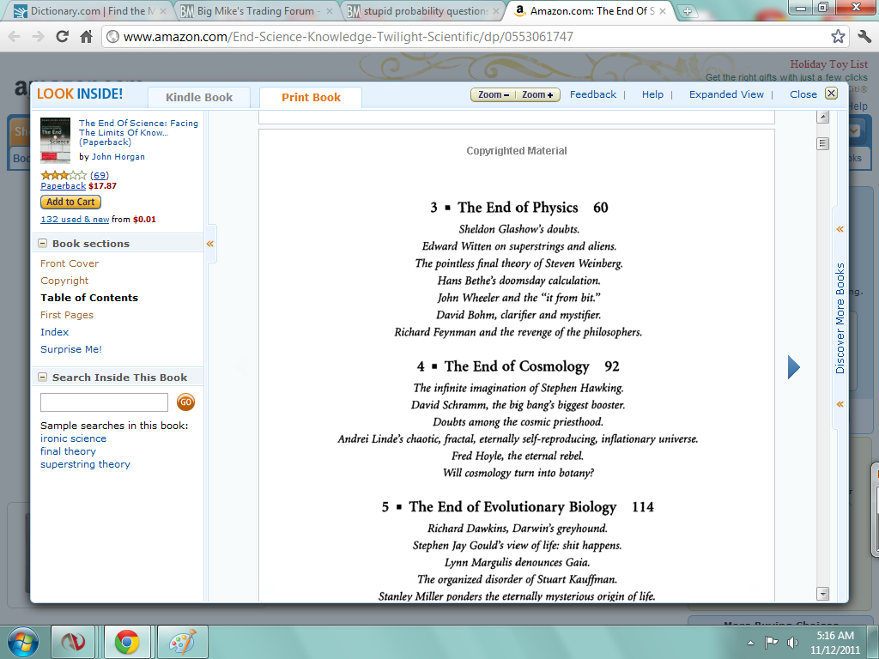Open the Holiday Toy List link

pyautogui.click(x=828, y=64)
